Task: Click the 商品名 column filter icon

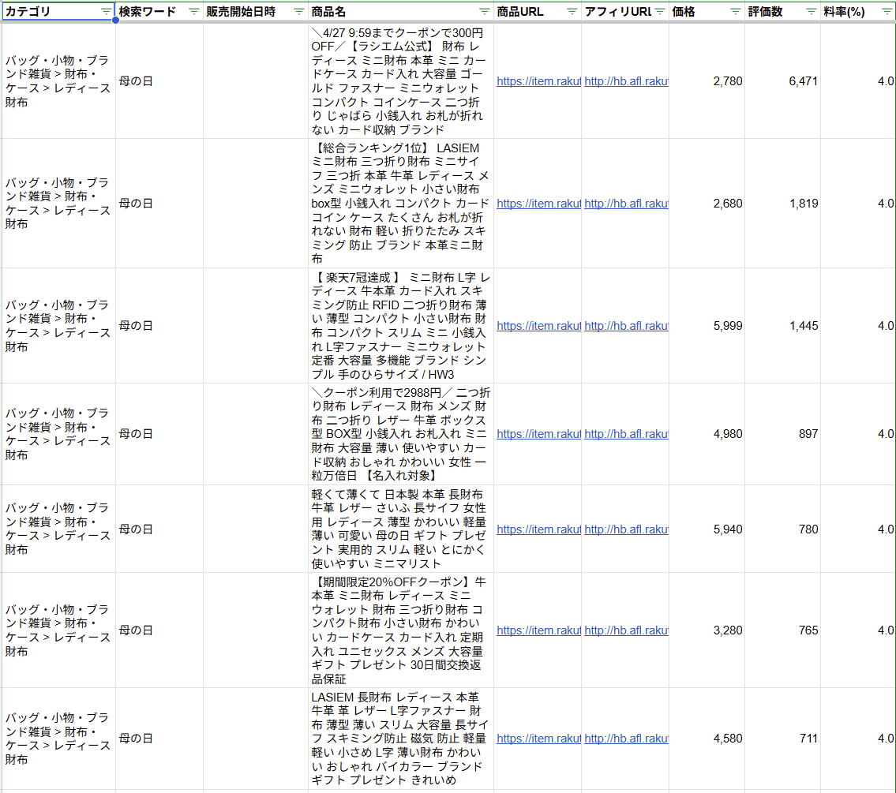Action: click(x=485, y=12)
